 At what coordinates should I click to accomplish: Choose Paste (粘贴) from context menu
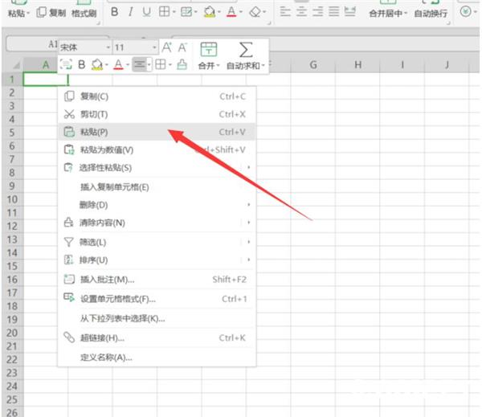157,132
